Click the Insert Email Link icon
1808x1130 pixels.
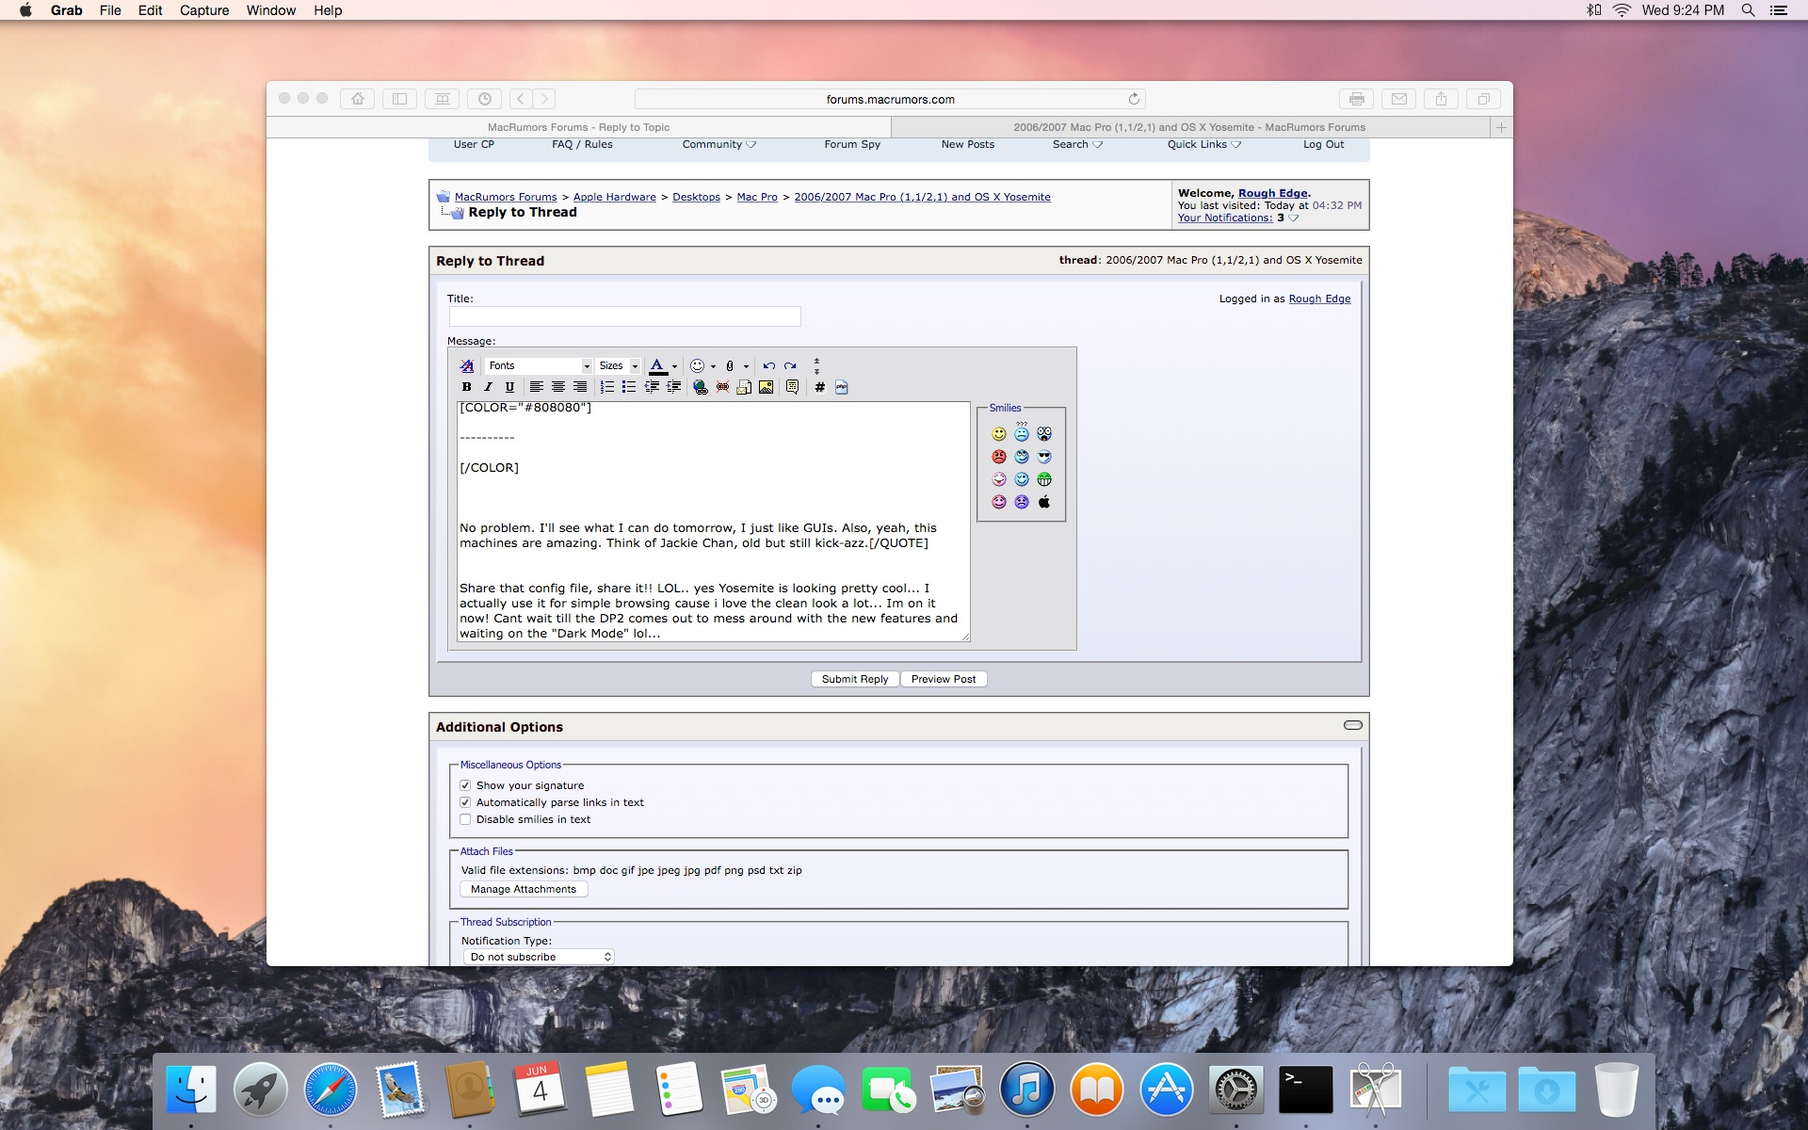pos(744,387)
